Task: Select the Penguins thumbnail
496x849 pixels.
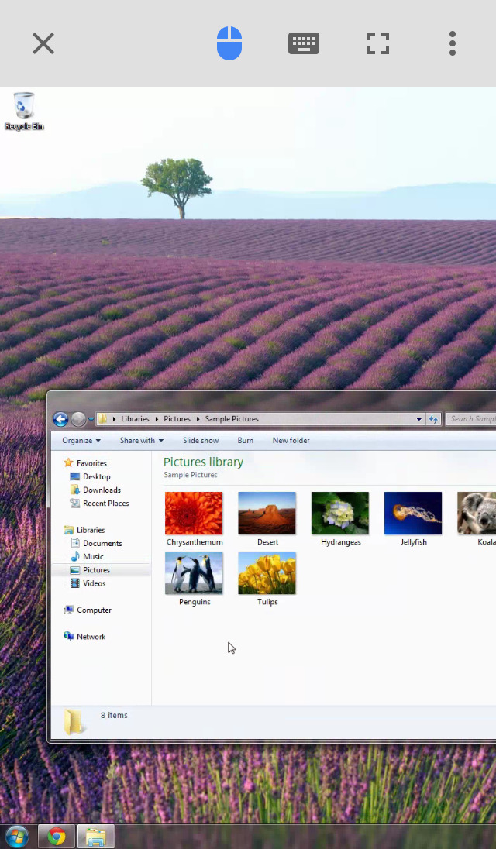Action: pyautogui.click(x=194, y=573)
